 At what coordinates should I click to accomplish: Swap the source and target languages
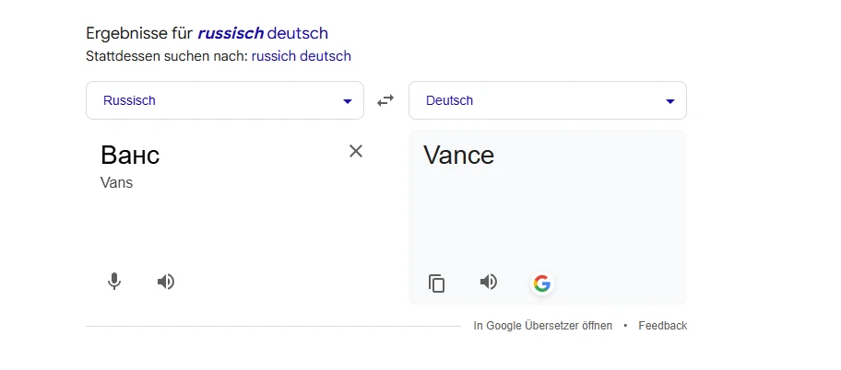tap(385, 100)
